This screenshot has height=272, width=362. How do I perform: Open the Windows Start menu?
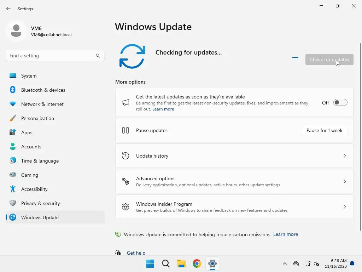[x=150, y=263]
